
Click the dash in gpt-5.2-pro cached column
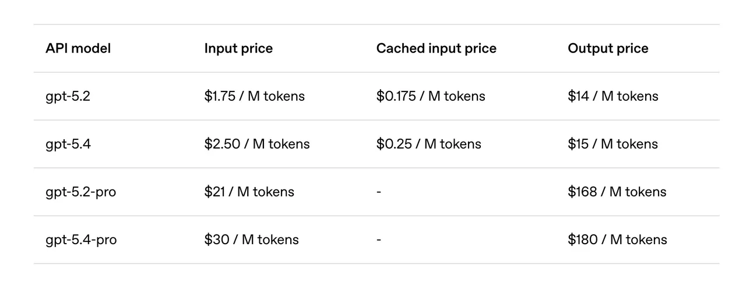pos(379,192)
